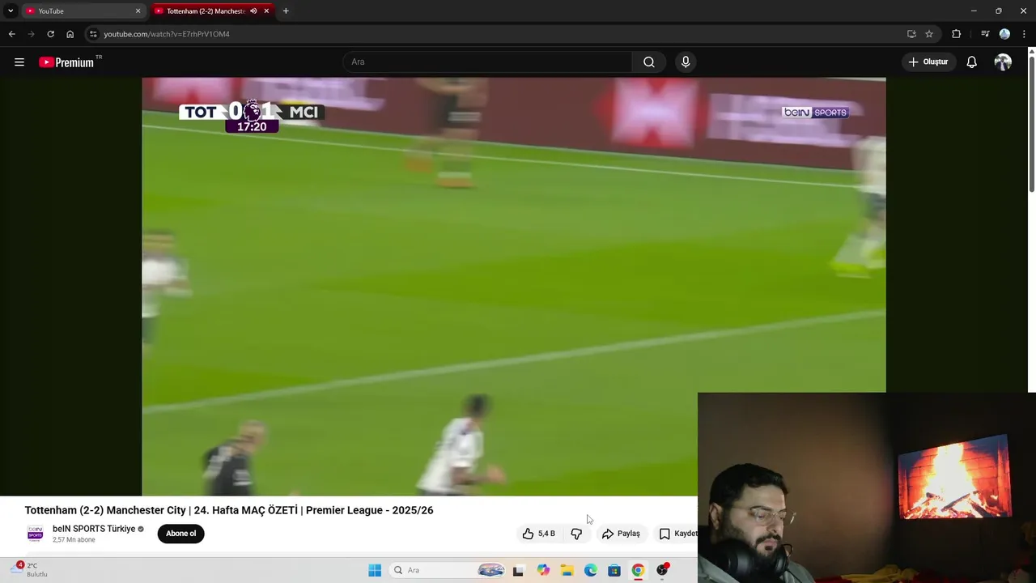Click the browser forward arrow
Image resolution: width=1036 pixels, height=583 pixels.
31,34
